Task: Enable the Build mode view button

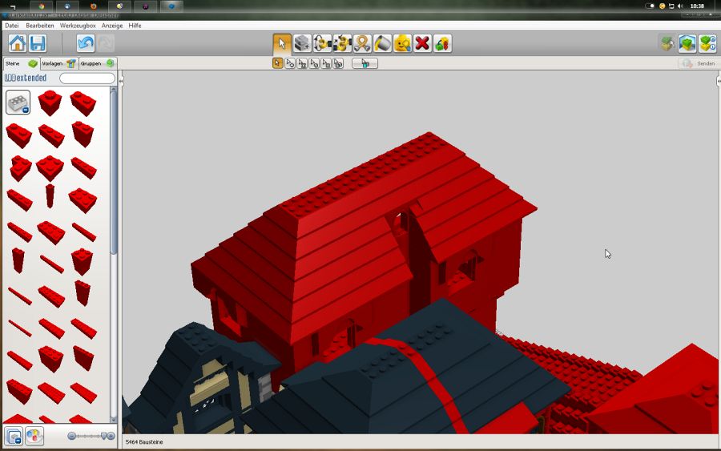Action: [x=687, y=43]
